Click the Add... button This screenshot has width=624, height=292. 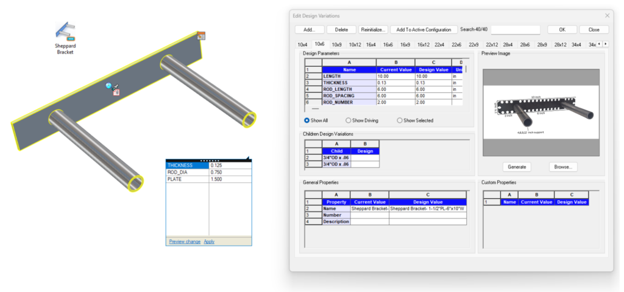coord(309,30)
